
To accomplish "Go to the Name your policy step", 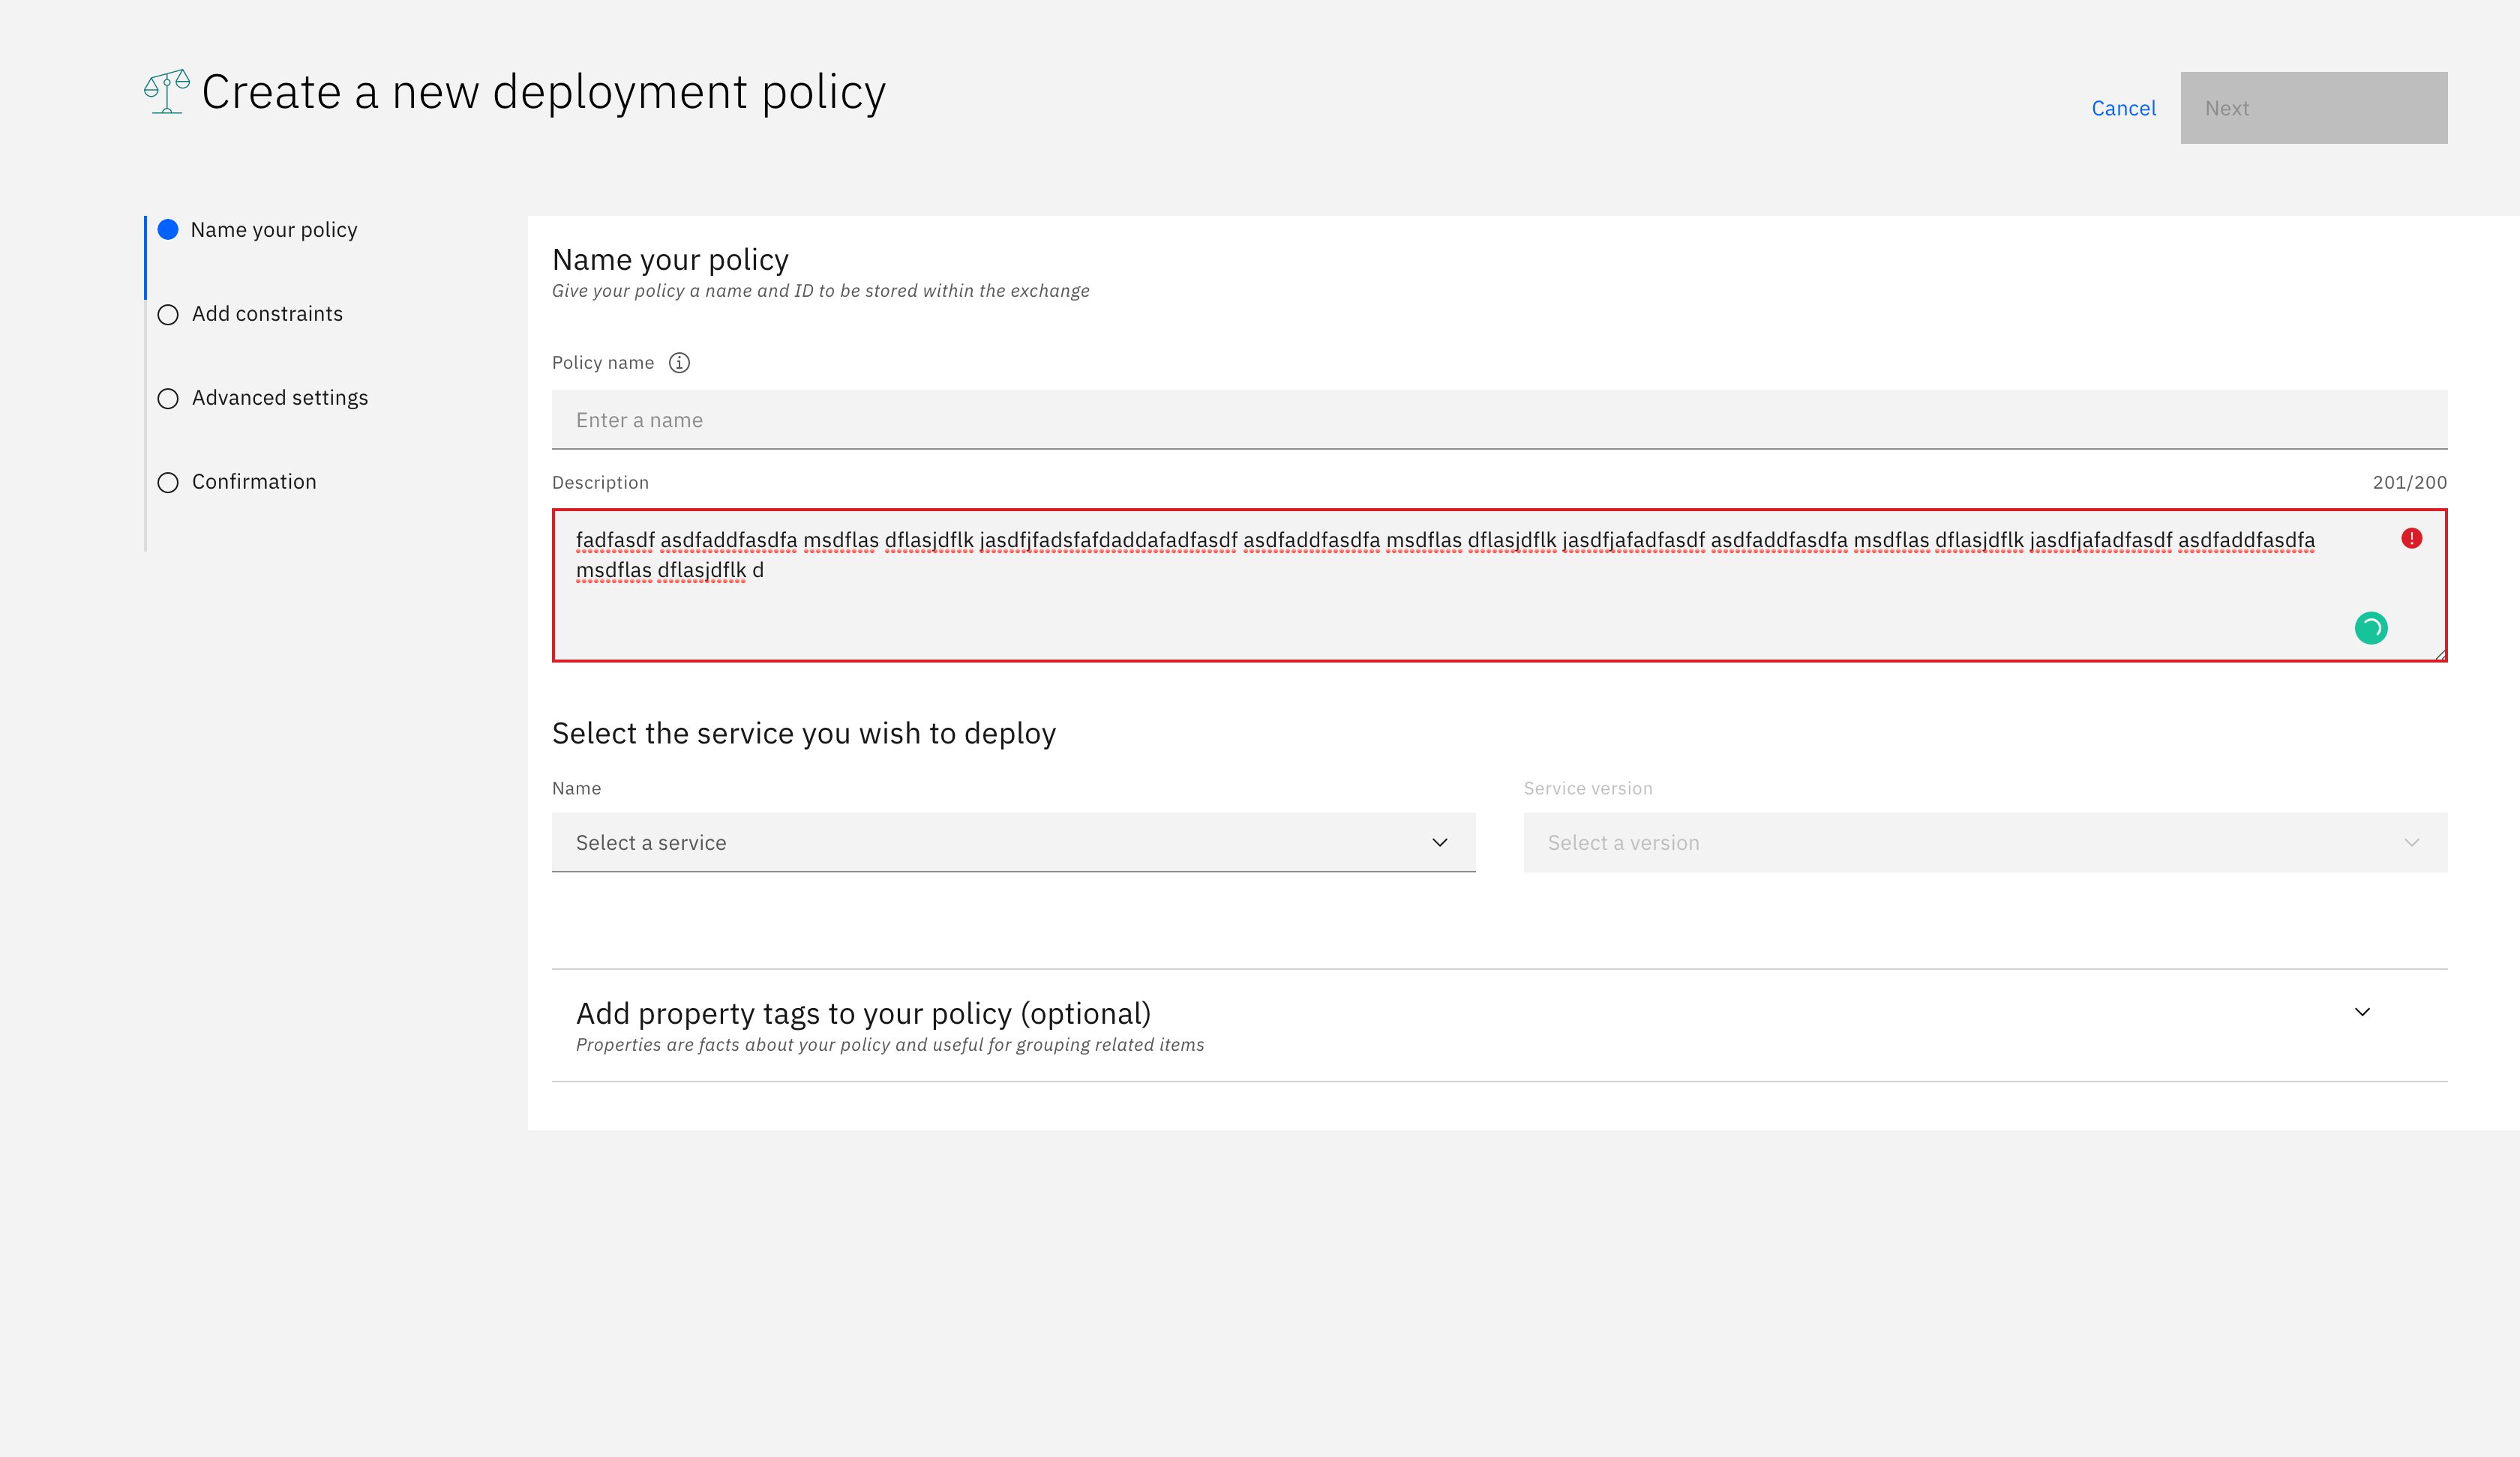I will point(274,229).
